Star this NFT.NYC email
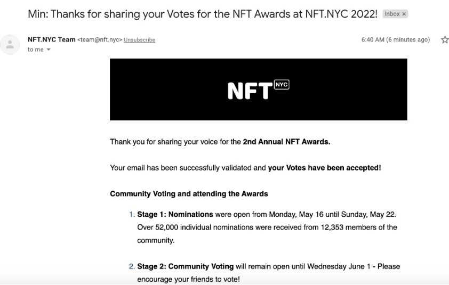 coord(444,40)
